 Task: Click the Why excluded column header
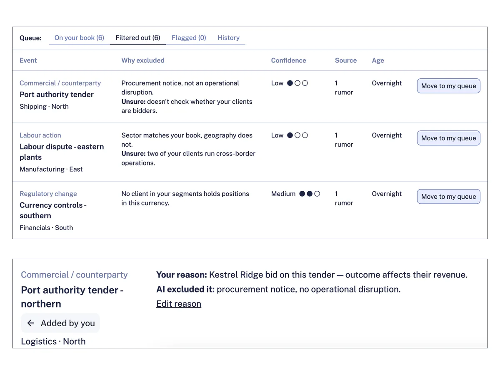coord(143,60)
